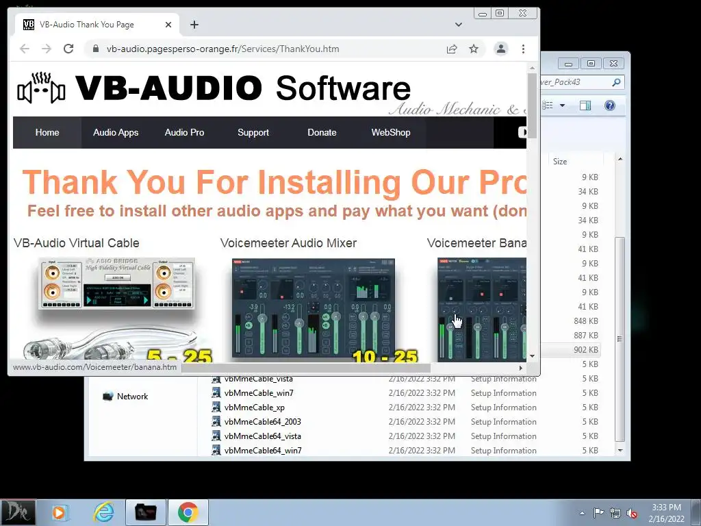Click the horizontal scrollbar right arrow
Viewport: 701px width, 526px height.
[521, 368]
